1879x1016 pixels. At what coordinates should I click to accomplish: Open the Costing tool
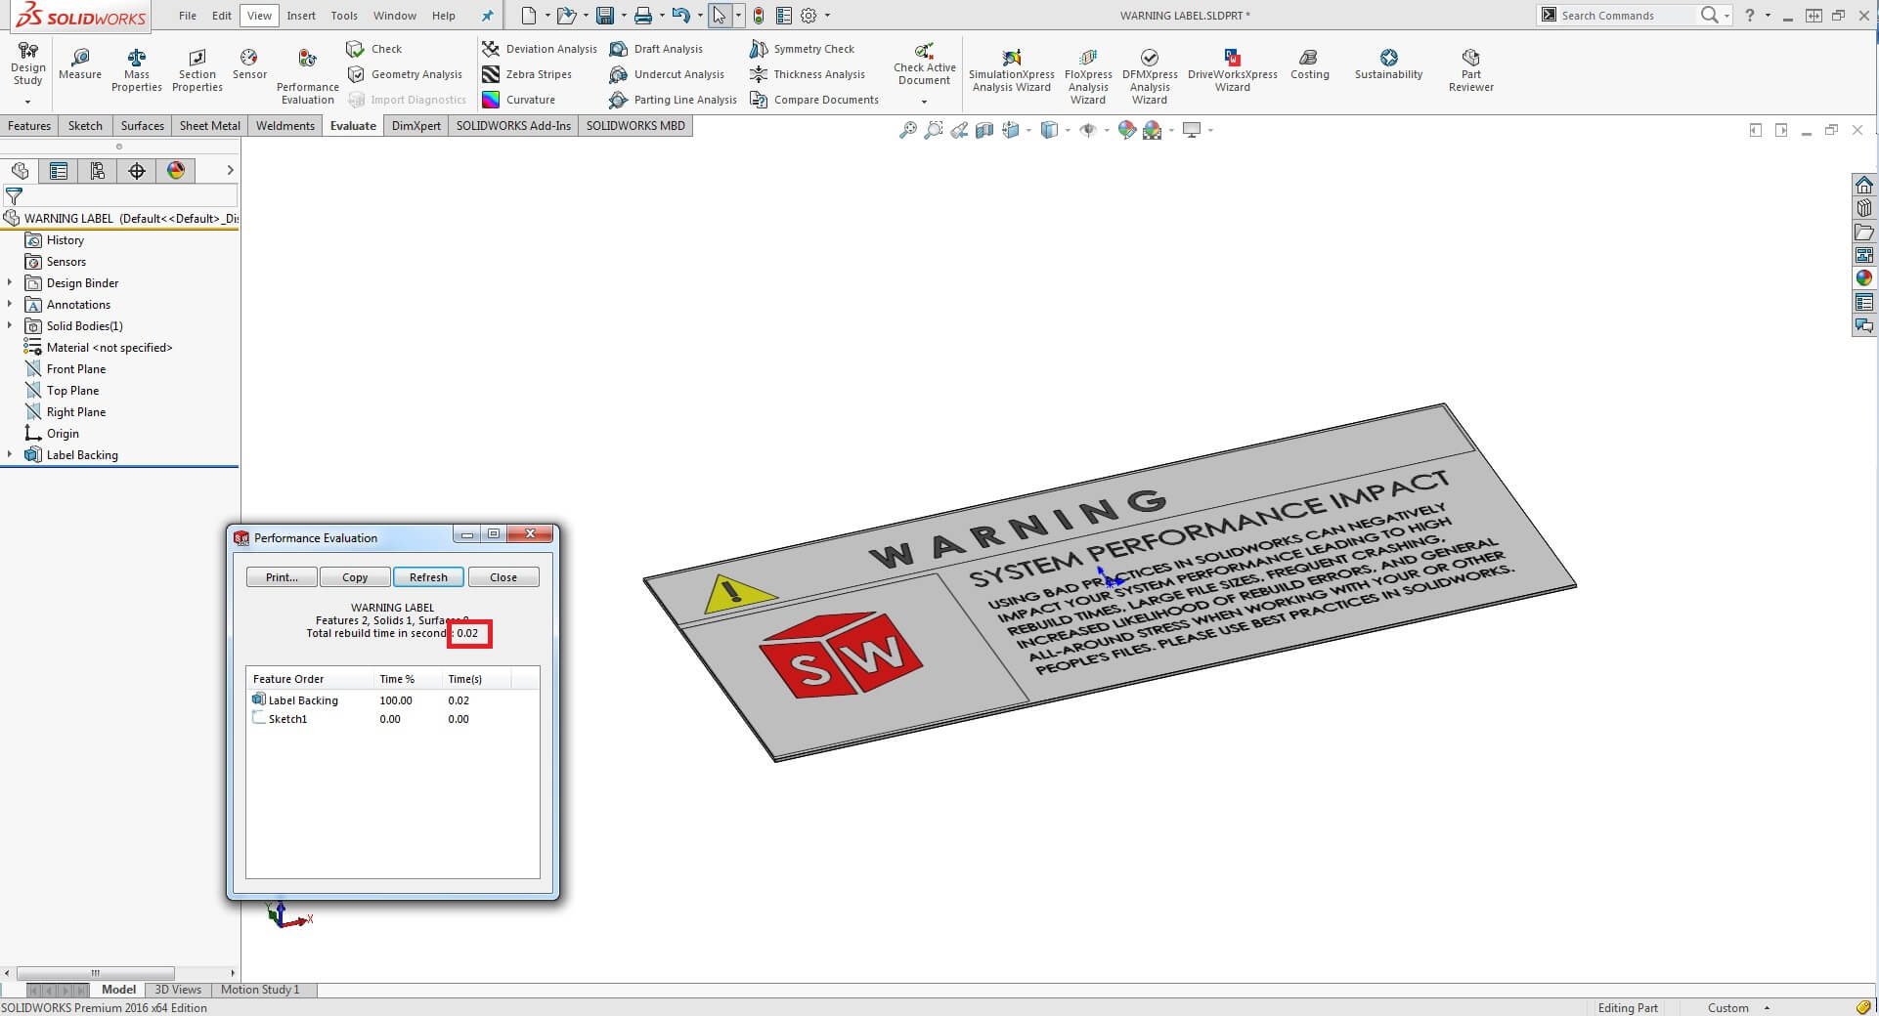pos(1309,64)
